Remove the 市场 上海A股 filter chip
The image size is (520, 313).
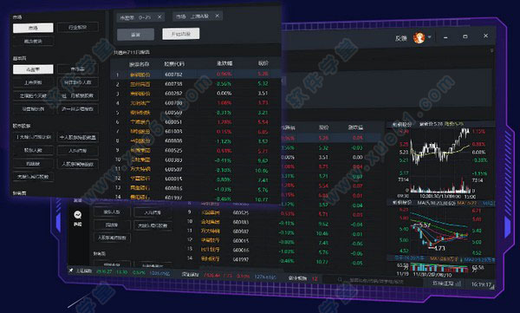click(x=218, y=16)
